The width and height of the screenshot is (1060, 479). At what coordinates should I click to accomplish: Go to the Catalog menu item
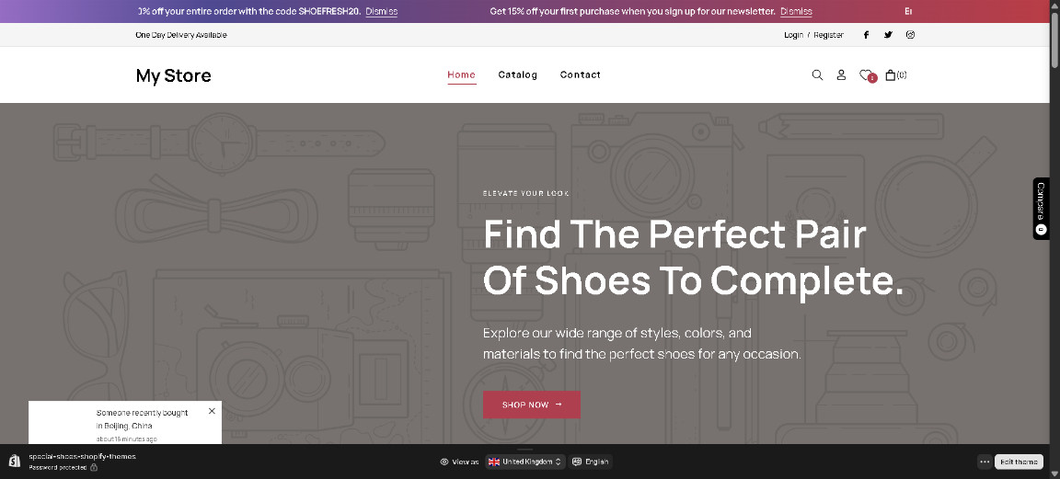(x=517, y=74)
